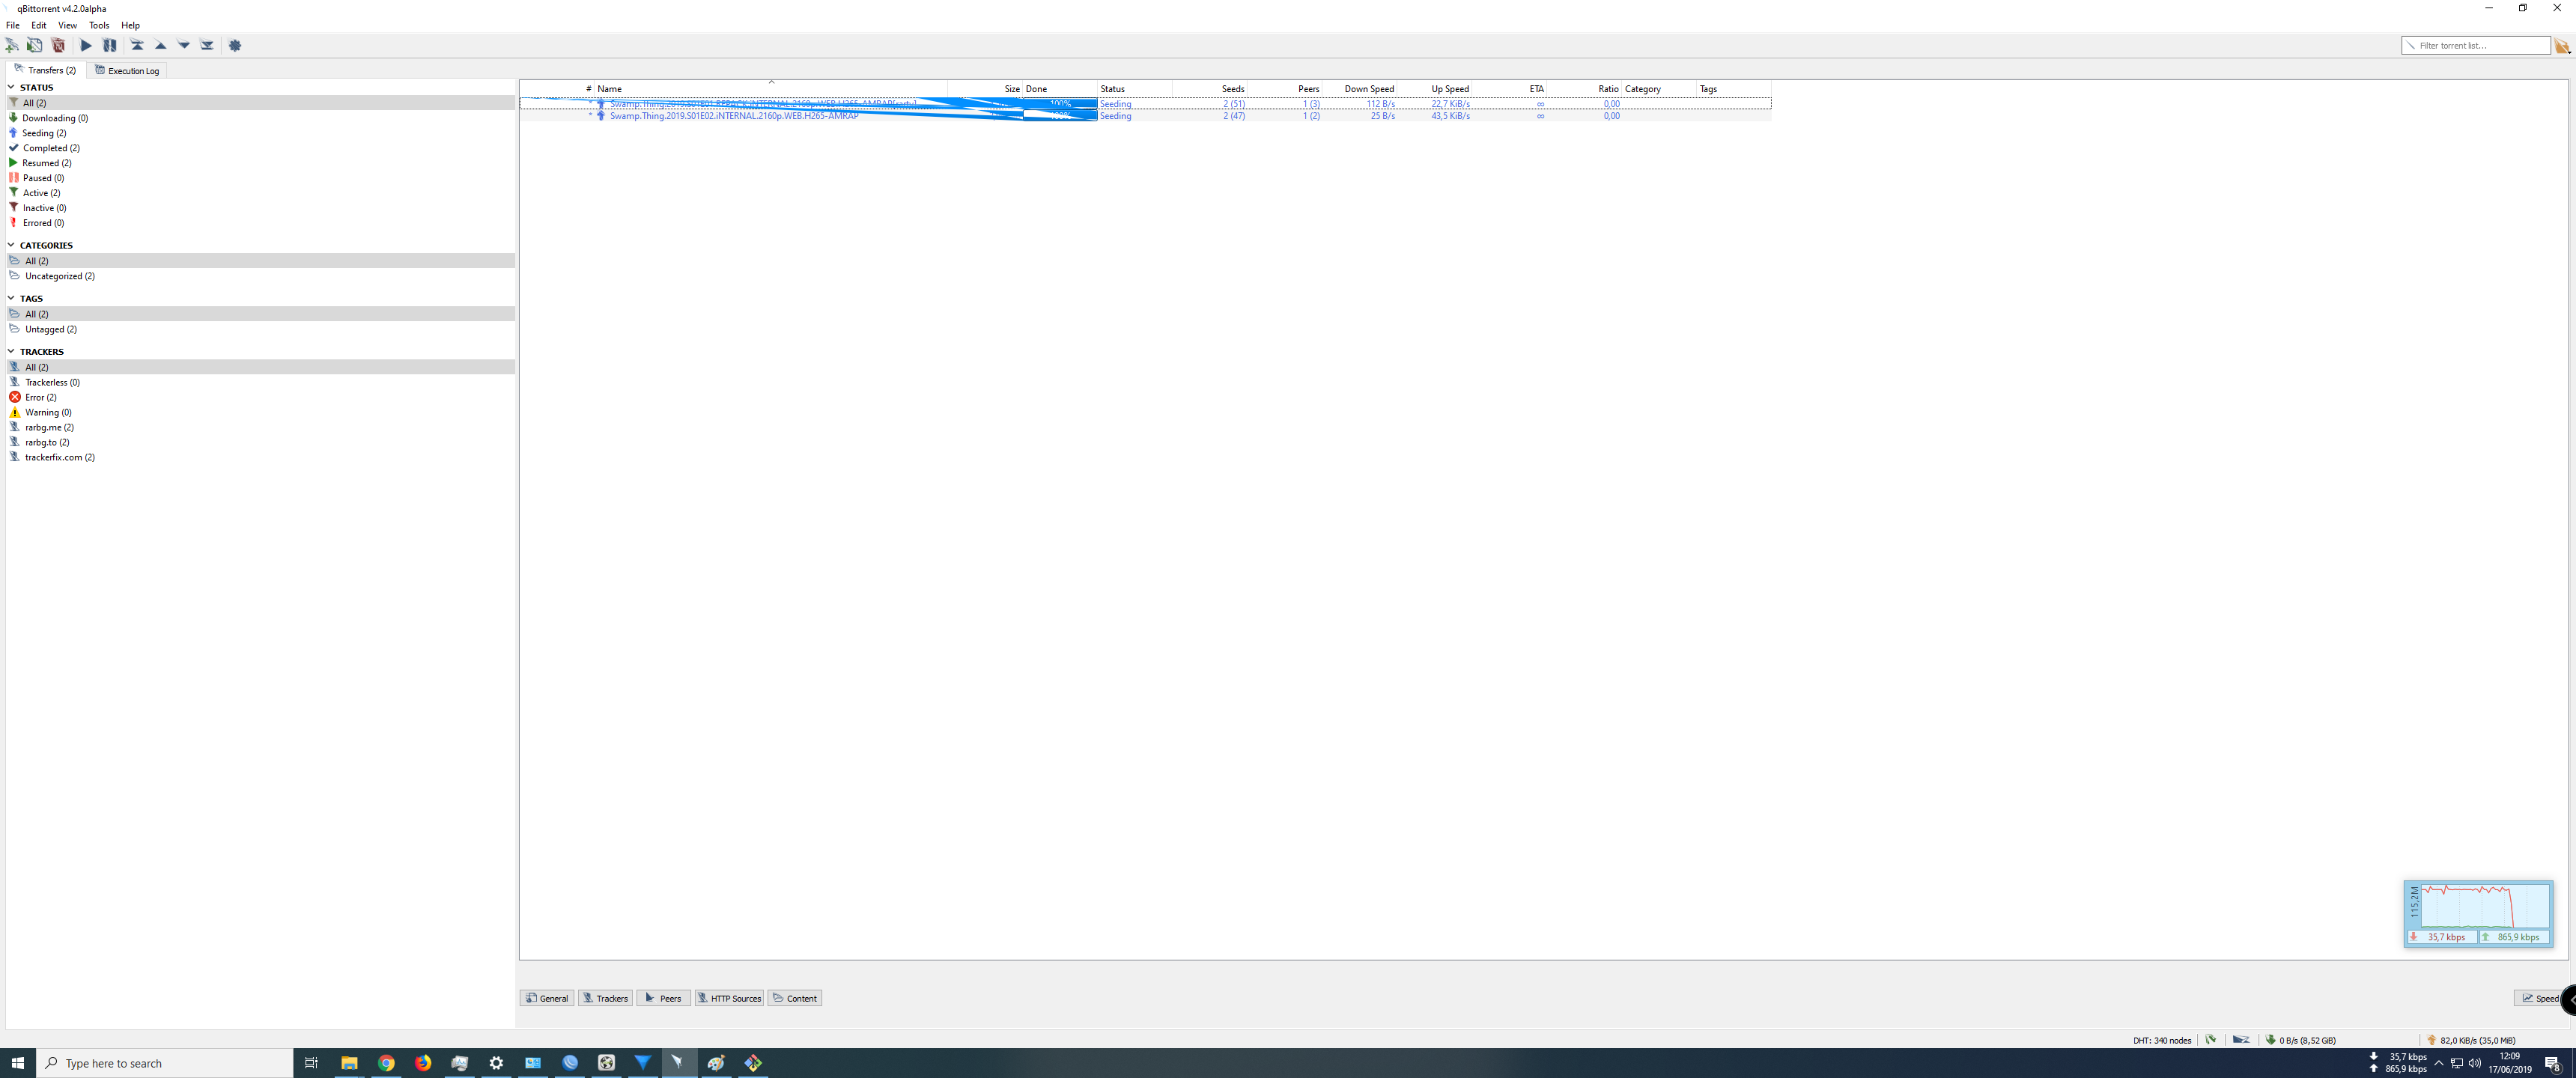Sort torrents by the Name column header
This screenshot has width=2576, height=1078.
click(770, 89)
